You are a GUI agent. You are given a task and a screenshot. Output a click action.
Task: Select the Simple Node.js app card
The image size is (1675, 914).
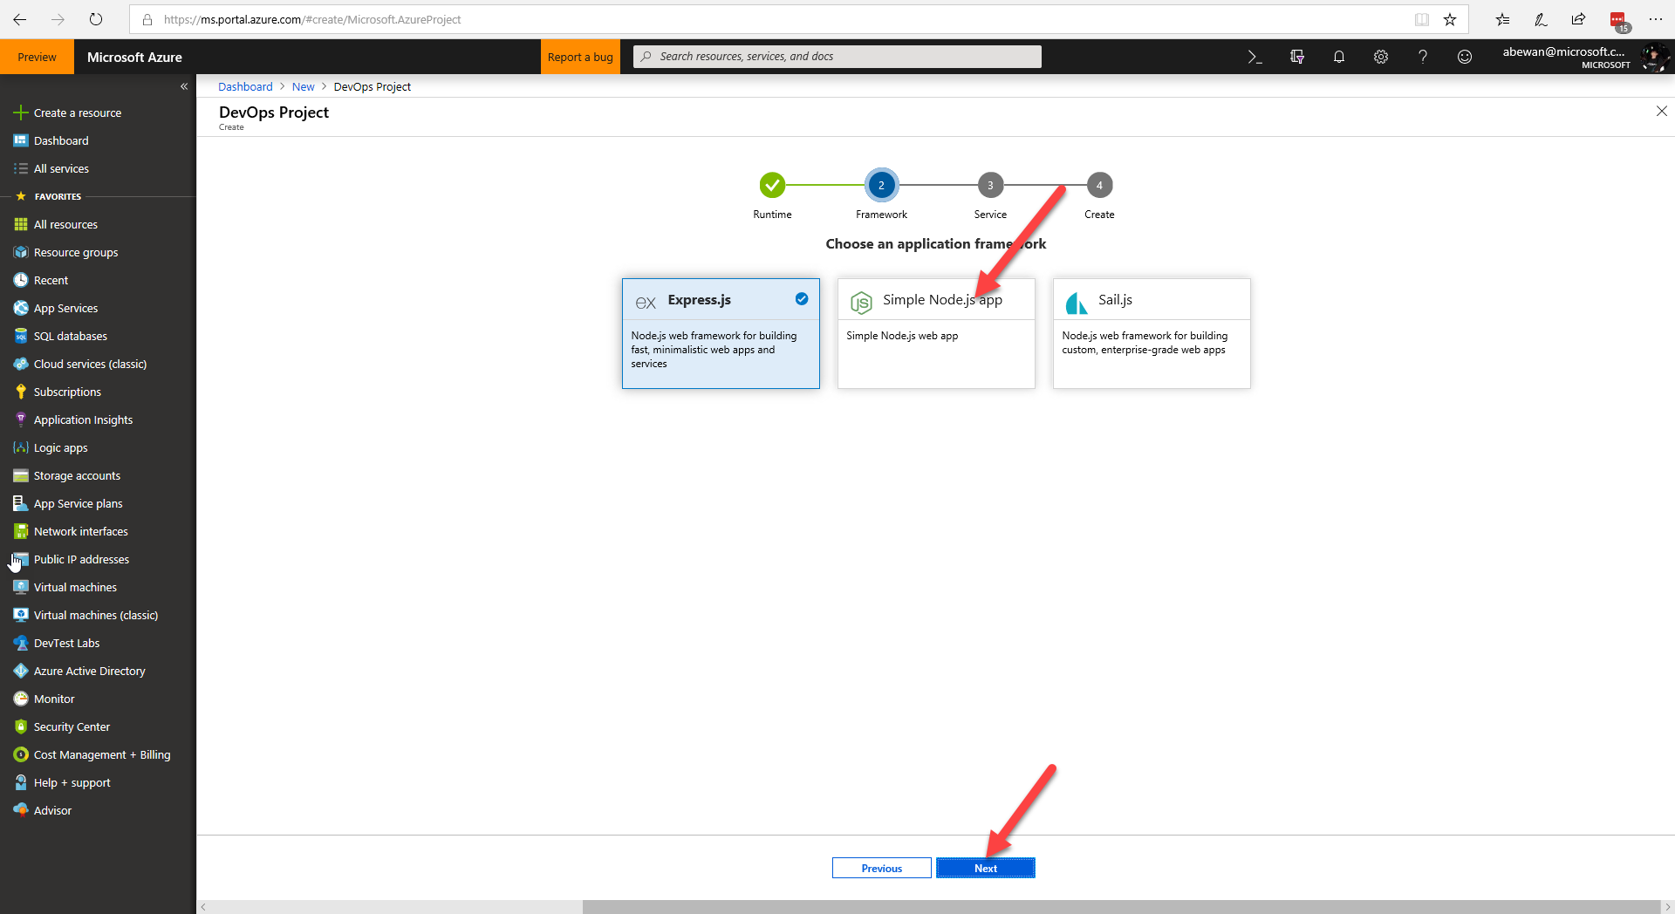pos(936,333)
